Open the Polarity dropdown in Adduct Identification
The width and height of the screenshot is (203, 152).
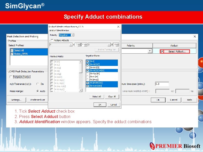click(73, 35)
